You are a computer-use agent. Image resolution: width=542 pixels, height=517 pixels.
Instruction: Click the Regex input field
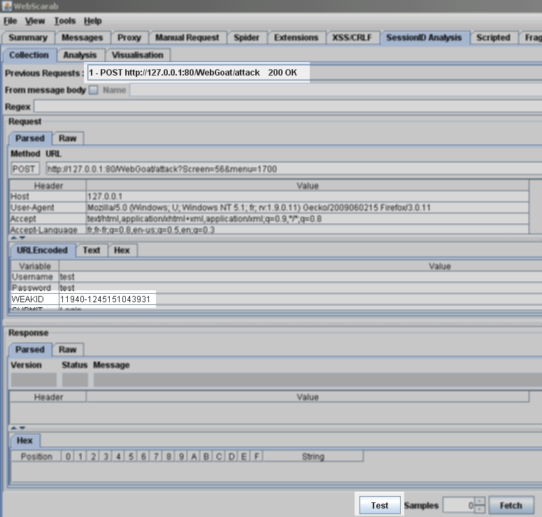(x=287, y=106)
